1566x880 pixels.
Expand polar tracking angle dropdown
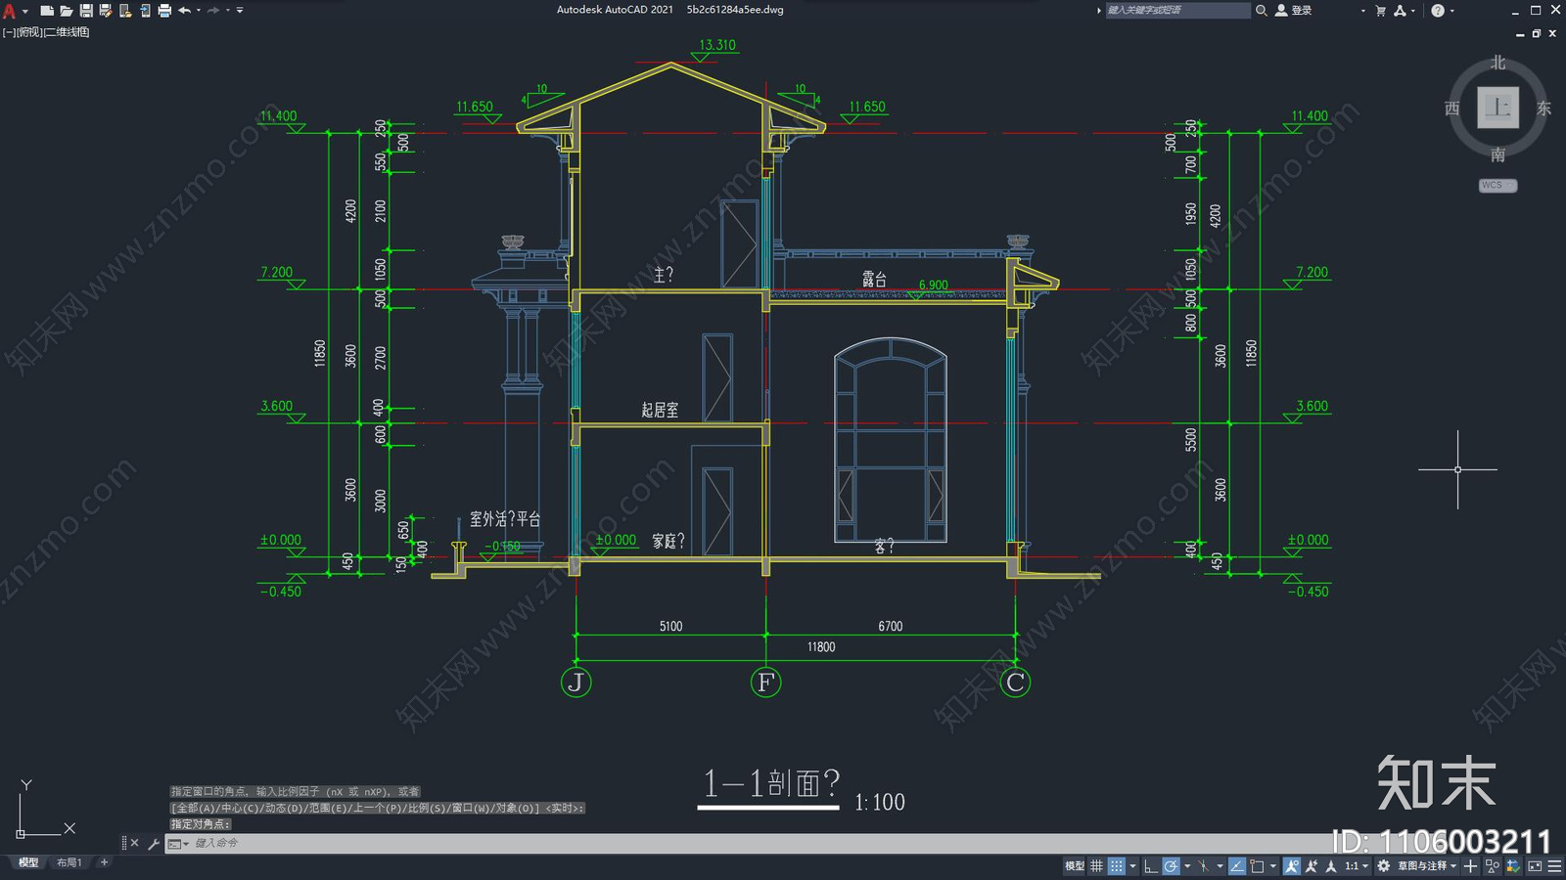(1187, 866)
